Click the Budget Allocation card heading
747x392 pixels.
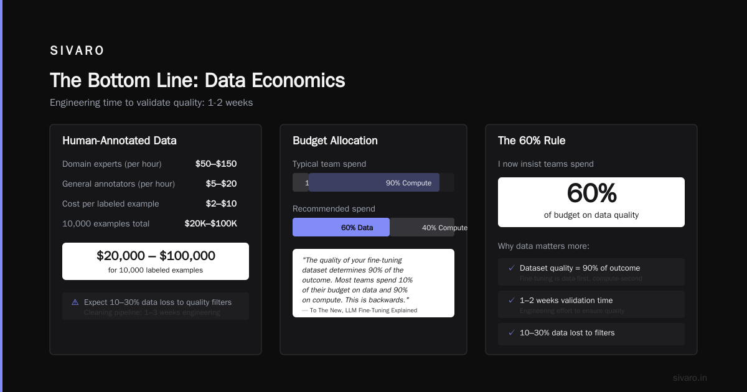[335, 141]
